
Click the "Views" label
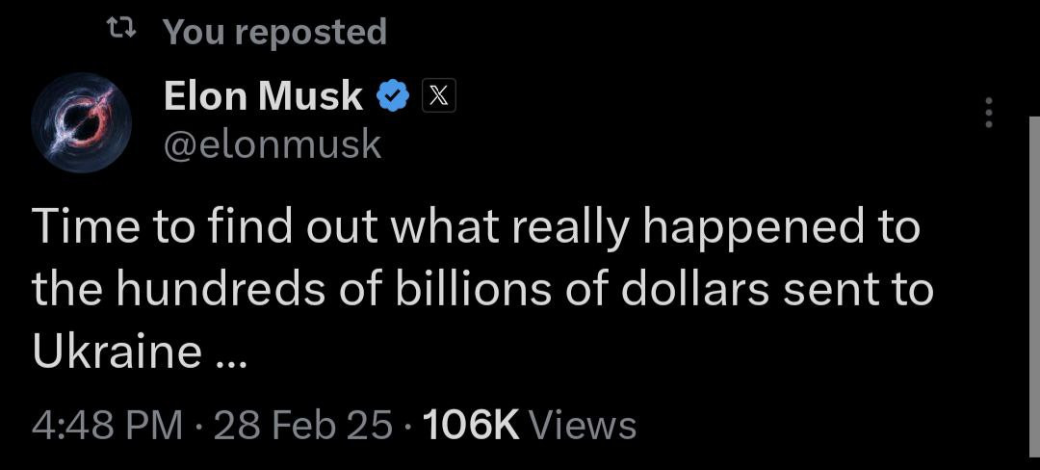click(584, 425)
